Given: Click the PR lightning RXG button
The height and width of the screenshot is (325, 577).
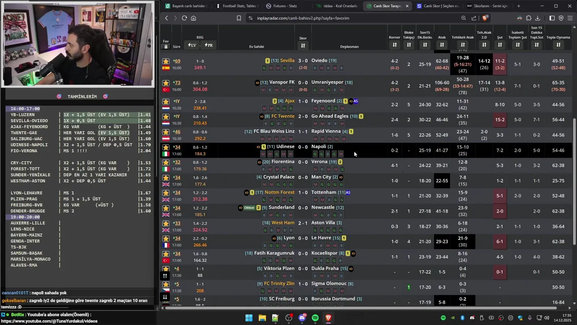Looking at the screenshot, I should coord(208,45).
